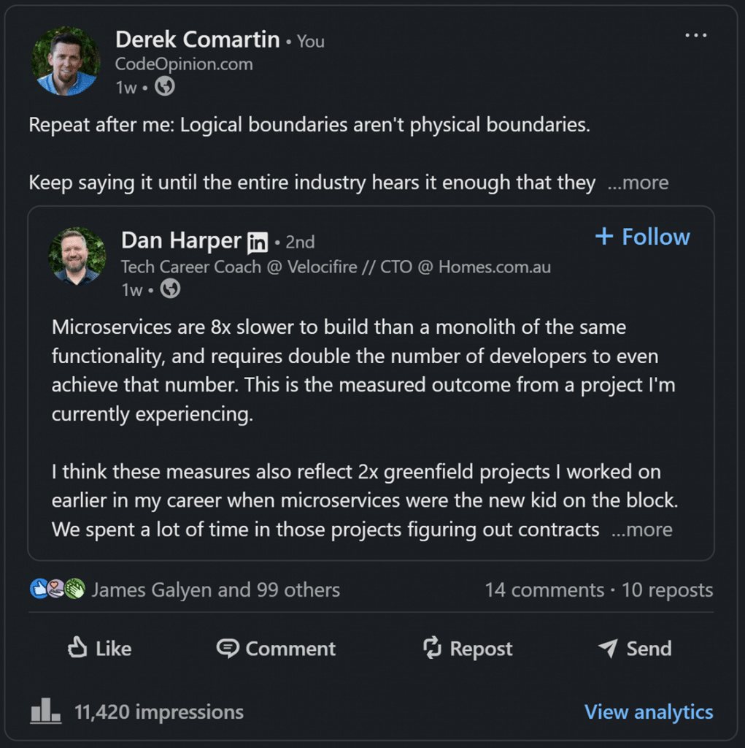Click Dan Harper's profile picture

[77, 256]
